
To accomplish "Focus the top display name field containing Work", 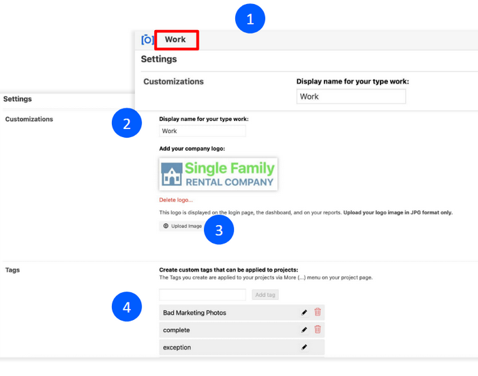I will pos(351,96).
